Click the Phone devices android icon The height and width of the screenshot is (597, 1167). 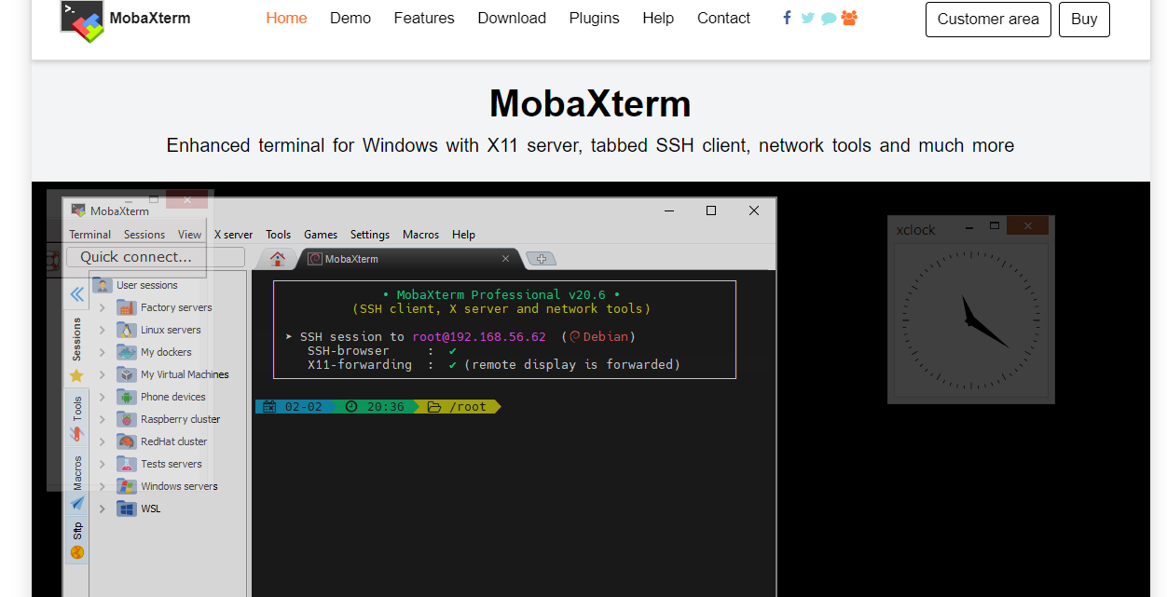(127, 397)
